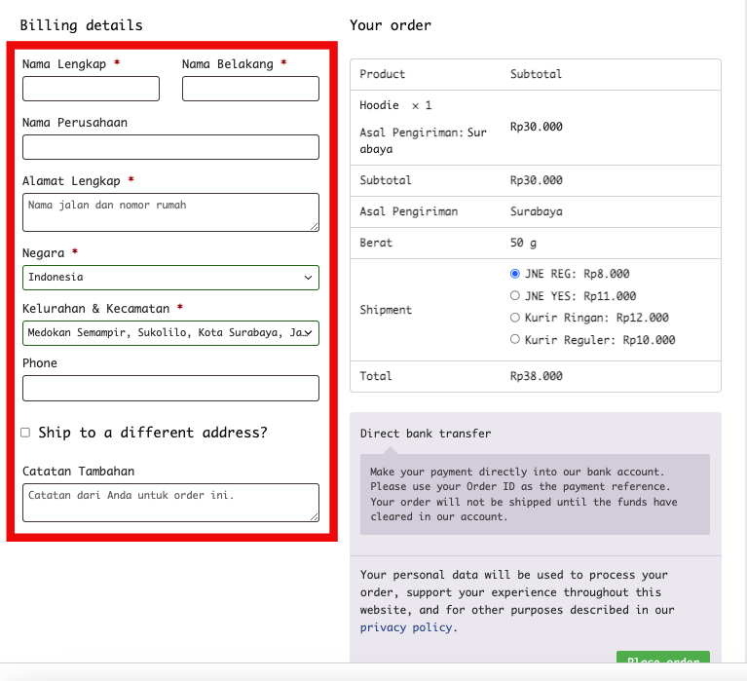Click the Place order button
The width and height of the screenshot is (747, 681).
tap(663, 658)
